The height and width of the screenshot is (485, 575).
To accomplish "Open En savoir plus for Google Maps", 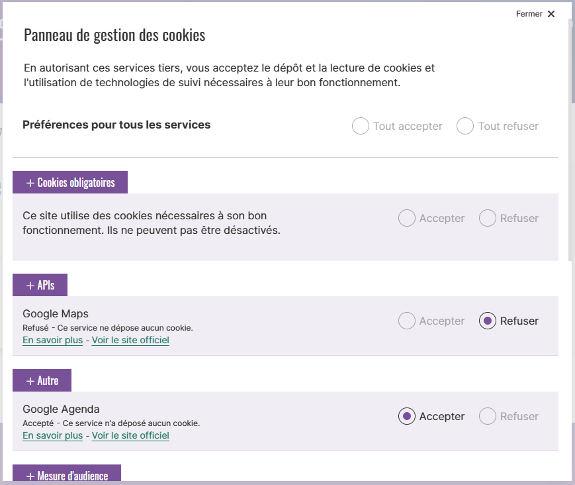I will coord(53,340).
